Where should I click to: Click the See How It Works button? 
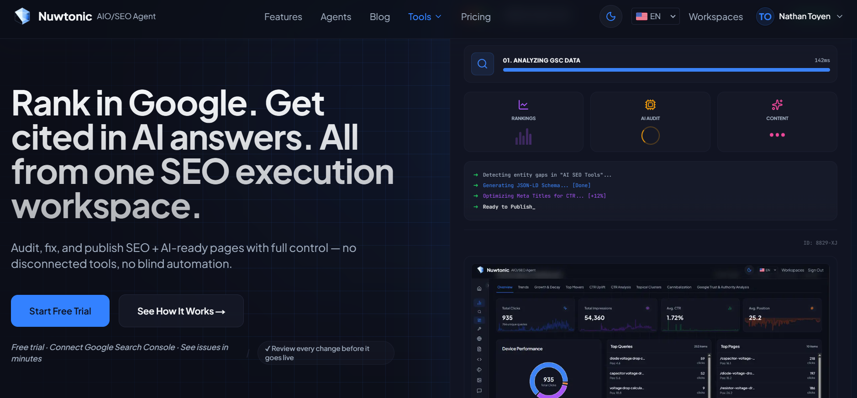pyautogui.click(x=181, y=311)
